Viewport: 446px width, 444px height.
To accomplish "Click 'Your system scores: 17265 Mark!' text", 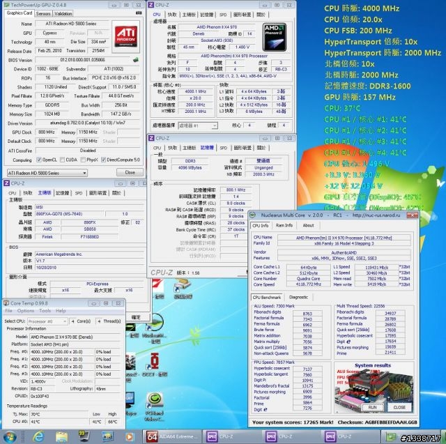I will 293,422.
